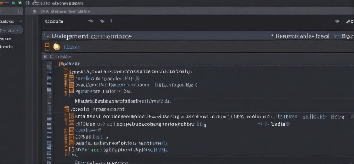The width and height of the screenshot is (354, 164).
Task: Click the orange bracket icon atop the code tree
Action: point(61,64)
